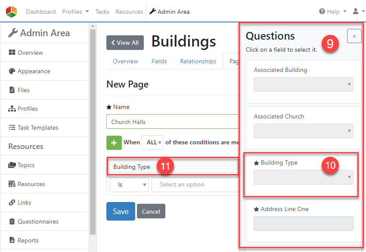
Task: Select the Associated Church field card
Action: point(303,126)
